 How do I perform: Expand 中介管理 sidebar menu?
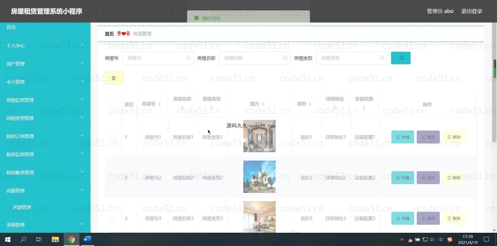click(45, 82)
